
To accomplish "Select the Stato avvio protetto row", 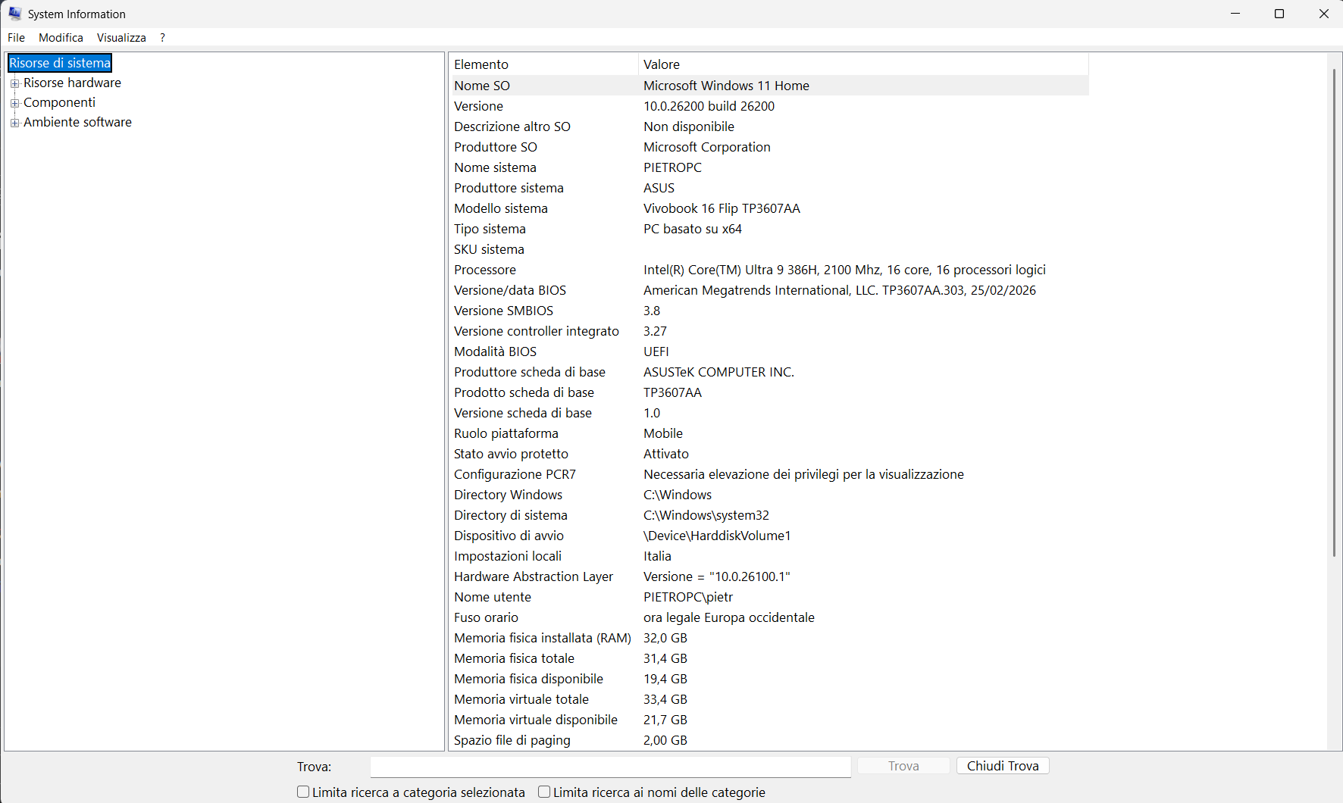I will tap(769, 454).
